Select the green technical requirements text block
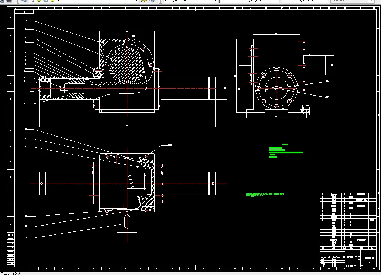 [286, 151]
